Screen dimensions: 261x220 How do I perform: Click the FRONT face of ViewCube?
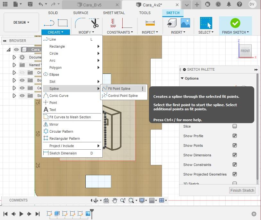coord(245,51)
